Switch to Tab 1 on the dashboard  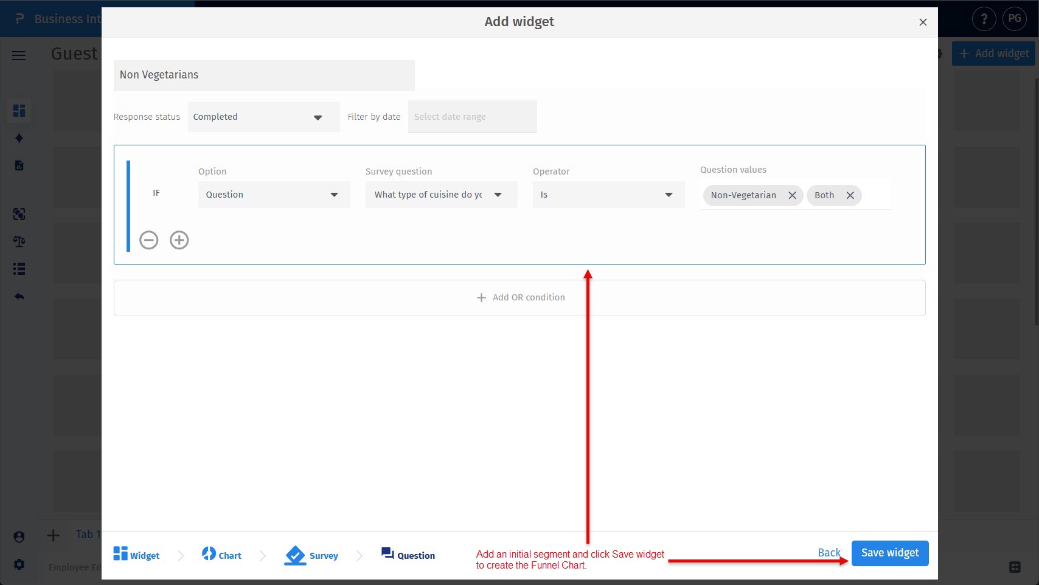88,535
